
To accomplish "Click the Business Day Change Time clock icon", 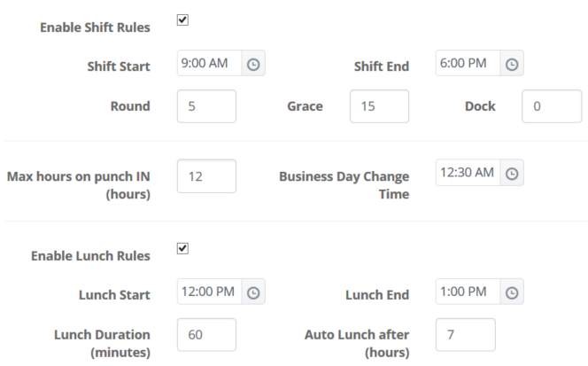I will click(x=512, y=174).
